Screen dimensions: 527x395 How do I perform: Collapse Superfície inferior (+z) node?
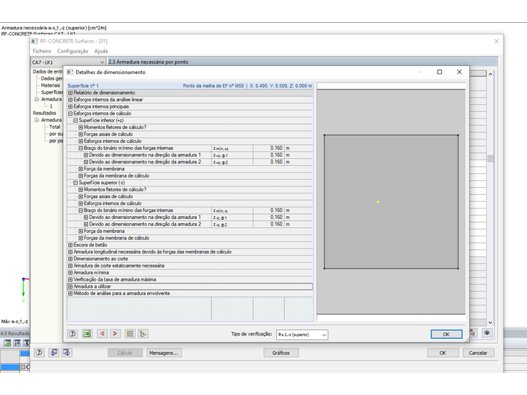point(76,121)
